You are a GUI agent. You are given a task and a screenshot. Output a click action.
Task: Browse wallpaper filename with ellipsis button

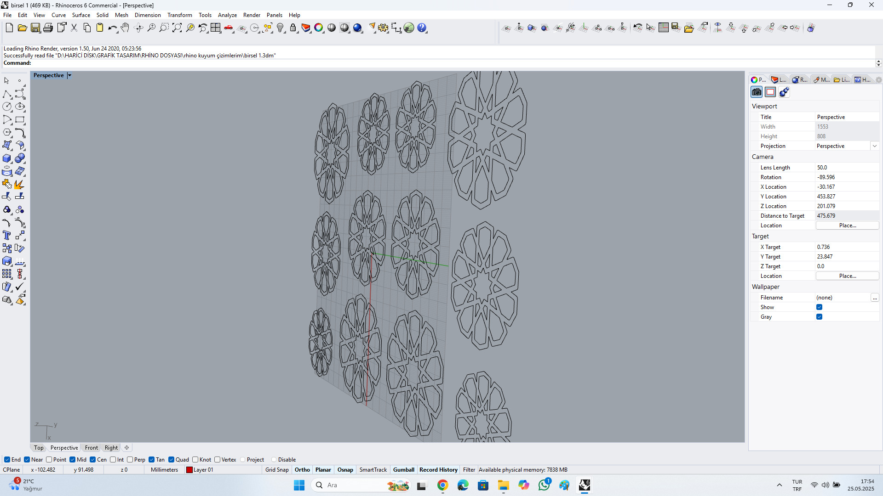(x=874, y=298)
